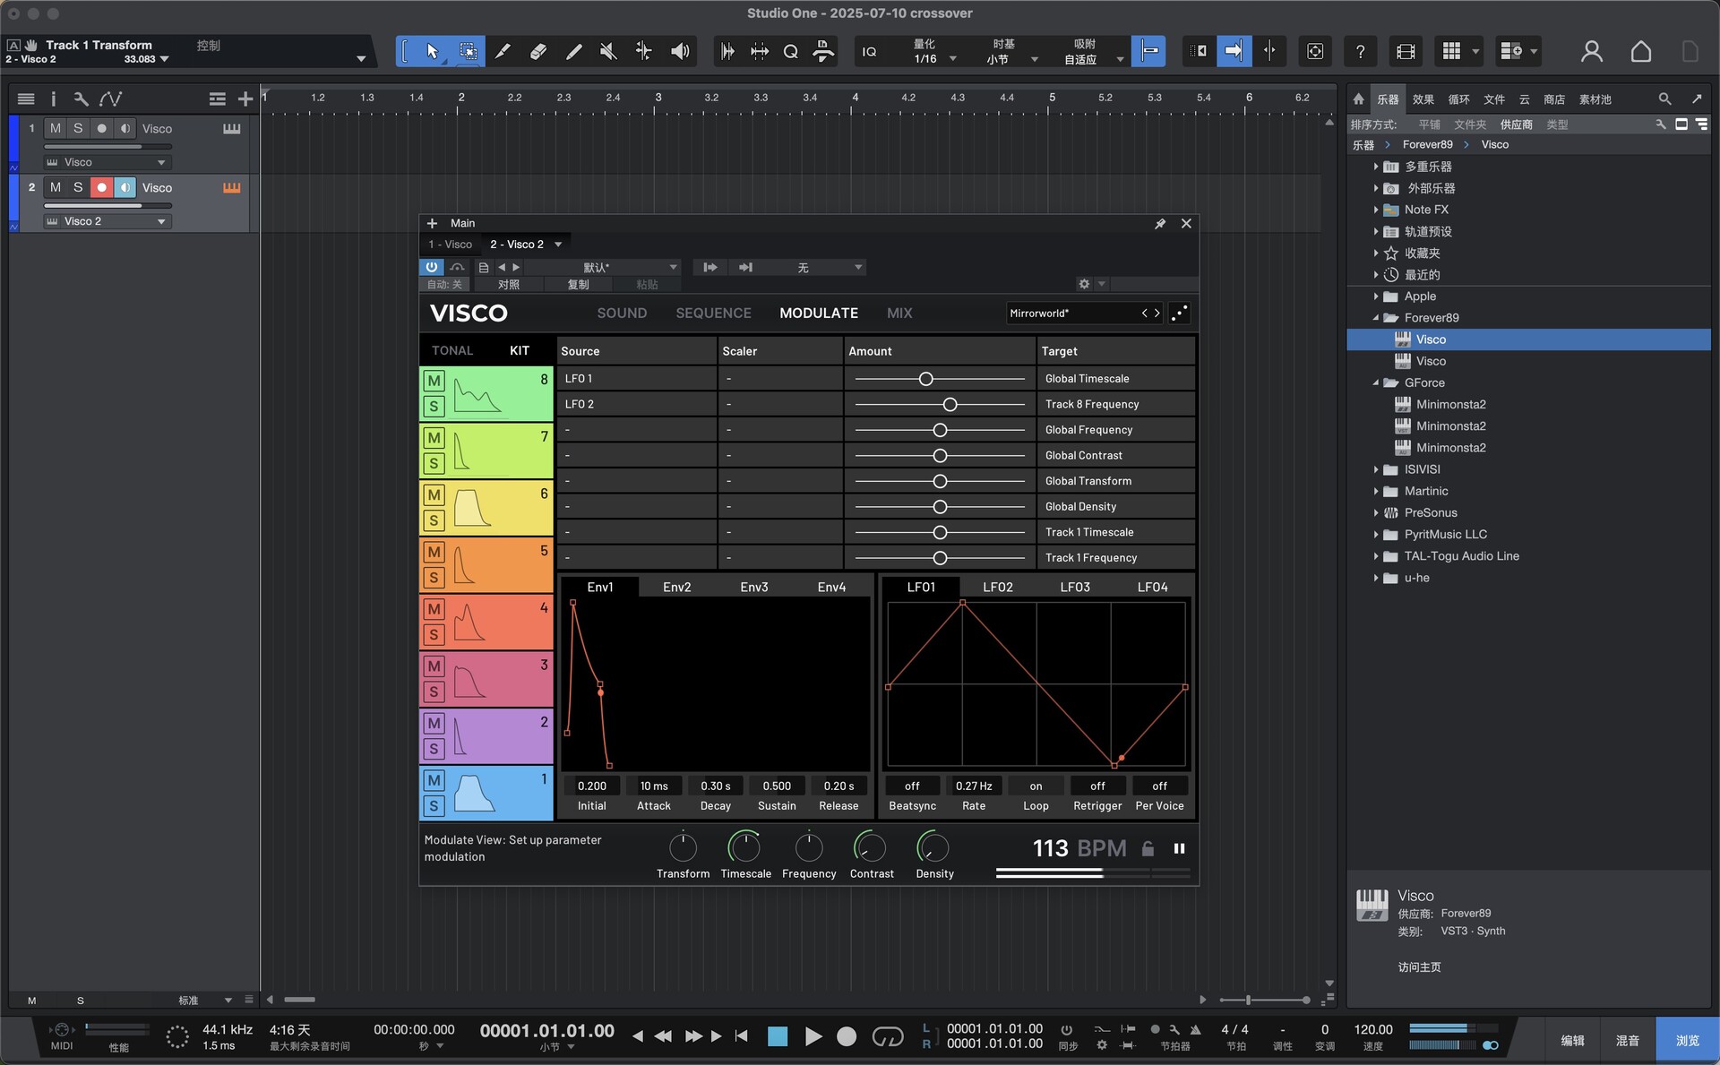Click the browser search magnifier icon

(1664, 99)
